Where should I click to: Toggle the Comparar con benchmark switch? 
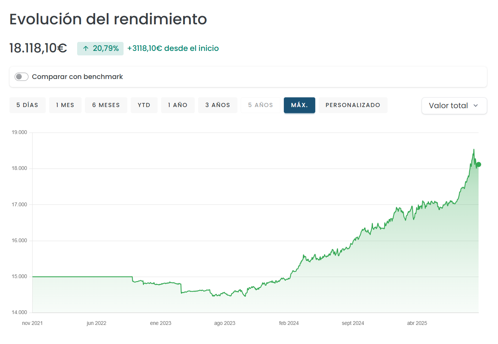pyautogui.click(x=21, y=77)
